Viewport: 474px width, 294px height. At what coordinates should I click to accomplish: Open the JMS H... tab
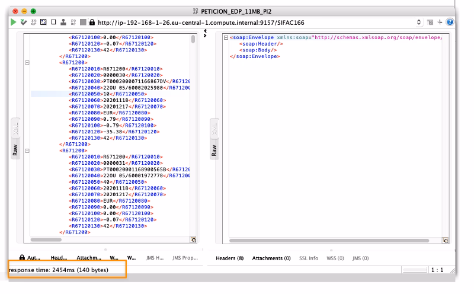tap(155, 258)
